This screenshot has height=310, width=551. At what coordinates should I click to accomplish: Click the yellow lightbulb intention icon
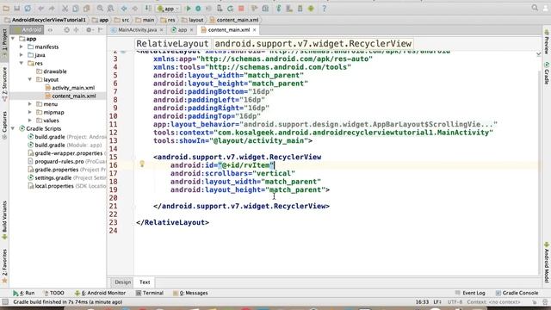(142, 164)
